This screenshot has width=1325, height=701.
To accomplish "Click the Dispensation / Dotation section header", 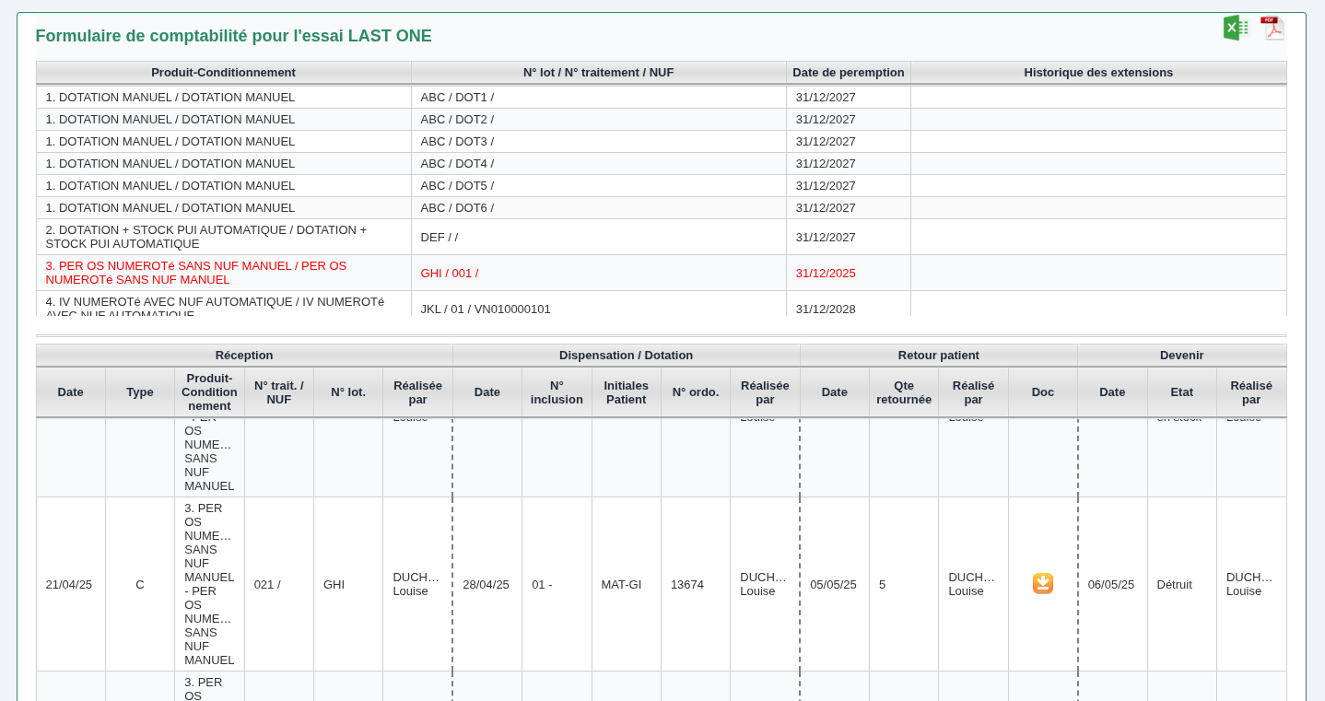I will 626,355.
